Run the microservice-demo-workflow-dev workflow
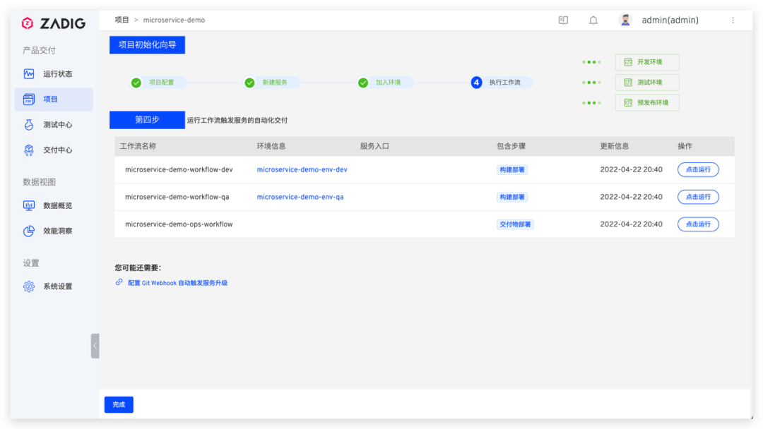Image resolution: width=763 pixels, height=429 pixels. tap(698, 169)
